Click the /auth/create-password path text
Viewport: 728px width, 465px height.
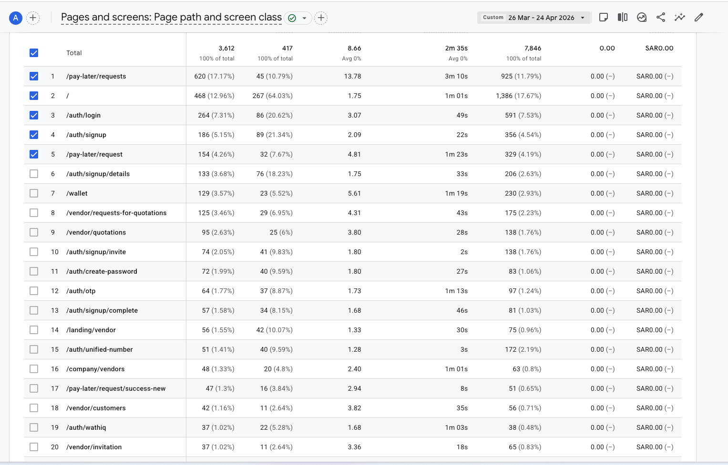click(102, 271)
